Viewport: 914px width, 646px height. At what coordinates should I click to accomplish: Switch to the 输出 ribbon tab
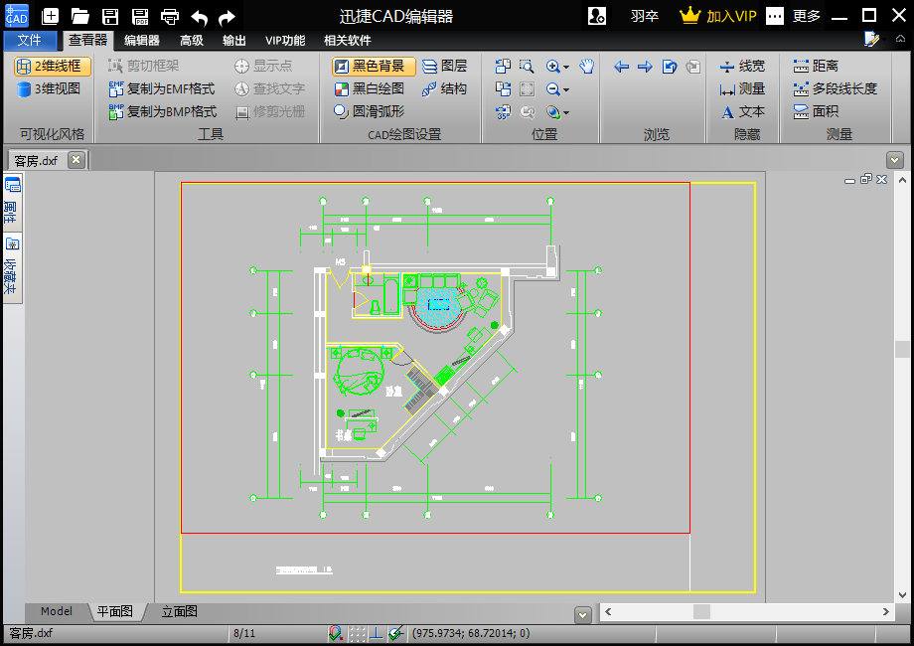pyautogui.click(x=234, y=40)
